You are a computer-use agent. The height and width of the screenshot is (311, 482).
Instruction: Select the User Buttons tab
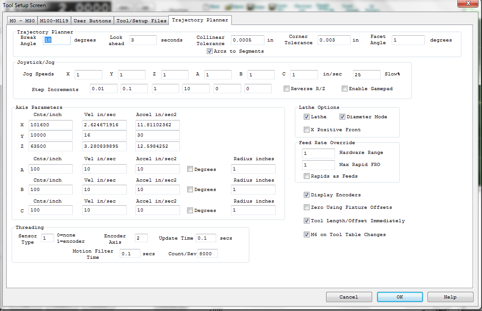pos(92,21)
